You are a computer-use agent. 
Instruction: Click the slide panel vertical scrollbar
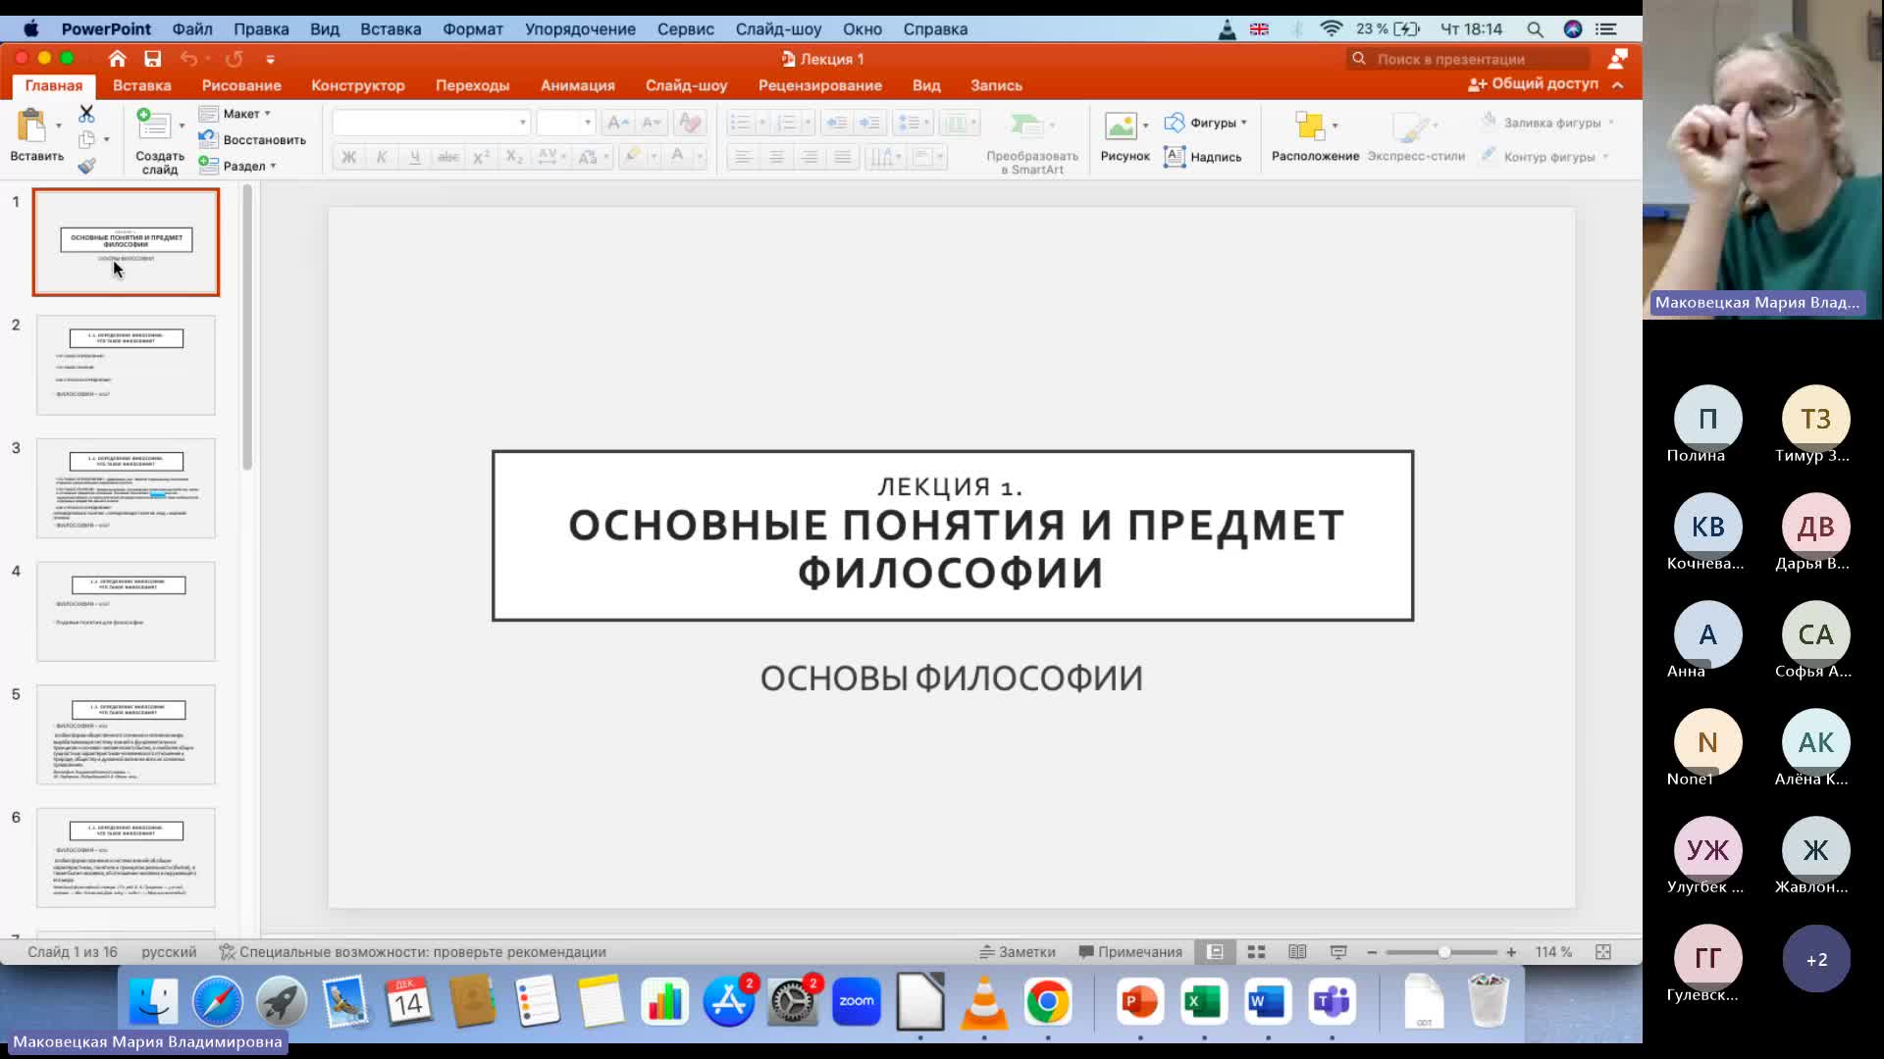247,328
